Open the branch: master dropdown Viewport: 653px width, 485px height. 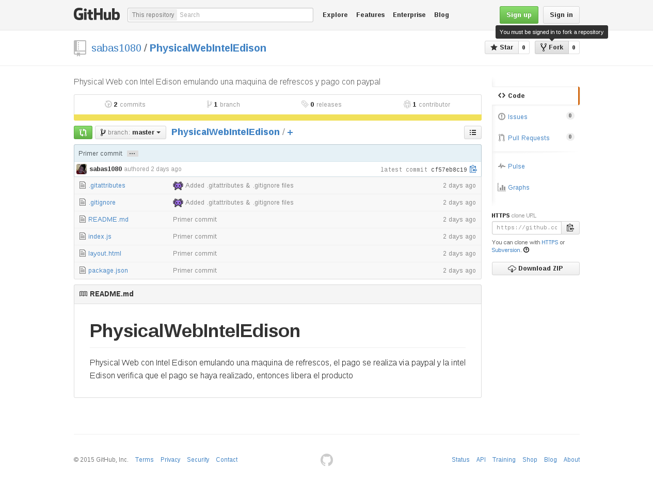pyautogui.click(x=130, y=132)
